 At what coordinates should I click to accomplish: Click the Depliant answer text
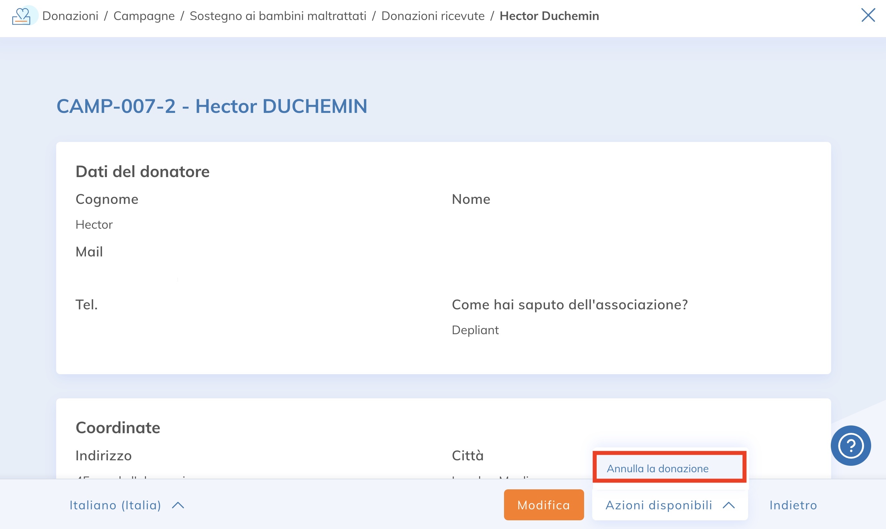click(475, 330)
